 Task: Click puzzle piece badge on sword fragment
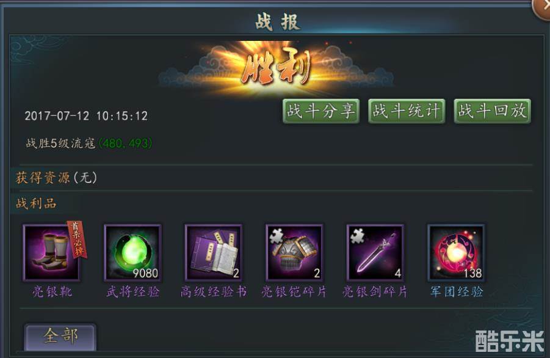pyautogui.click(x=358, y=235)
